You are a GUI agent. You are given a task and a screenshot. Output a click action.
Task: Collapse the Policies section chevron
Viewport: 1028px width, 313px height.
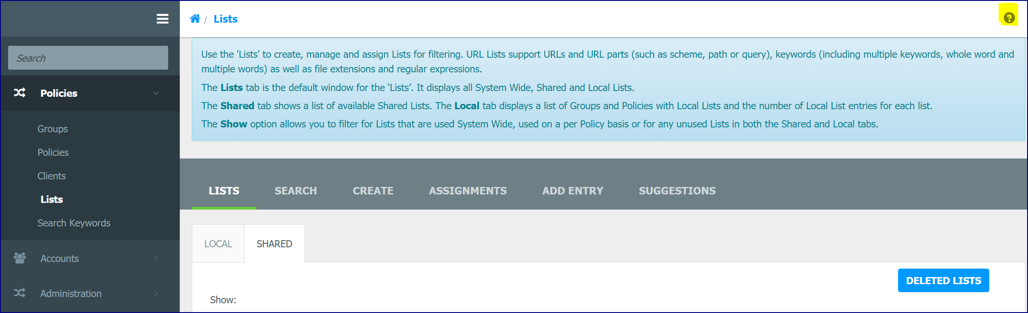click(156, 93)
